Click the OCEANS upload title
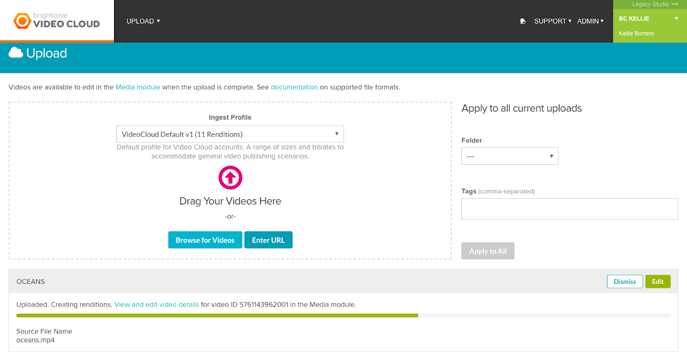 tap(30, 282)
